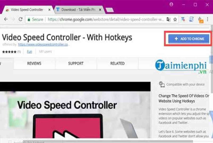Click the Video Speed Controller promo image

coord(75,110)
